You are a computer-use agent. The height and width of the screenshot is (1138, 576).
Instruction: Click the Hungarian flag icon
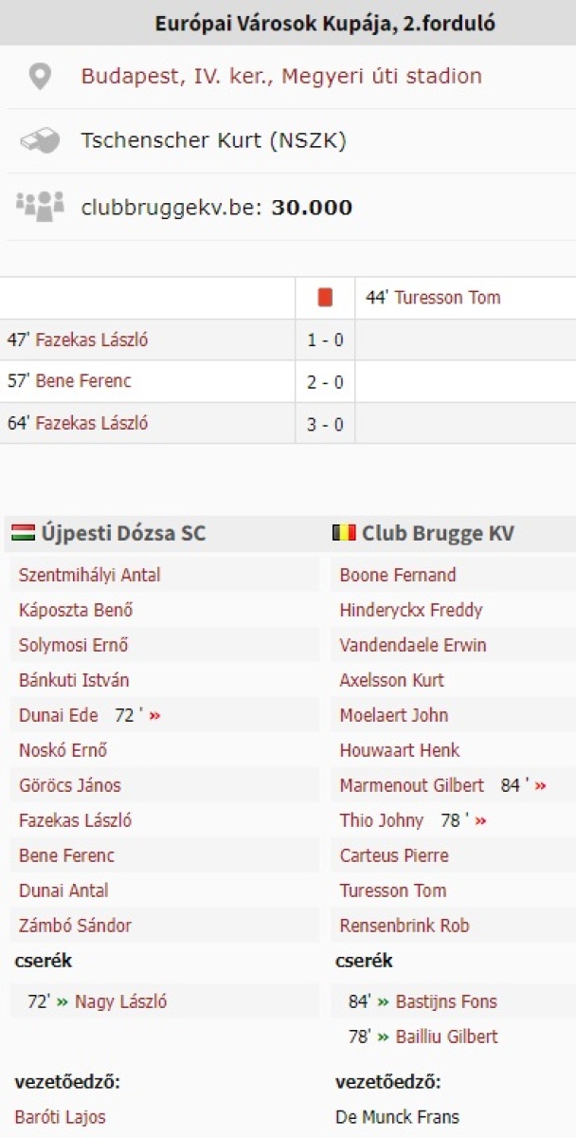point(24,533)
